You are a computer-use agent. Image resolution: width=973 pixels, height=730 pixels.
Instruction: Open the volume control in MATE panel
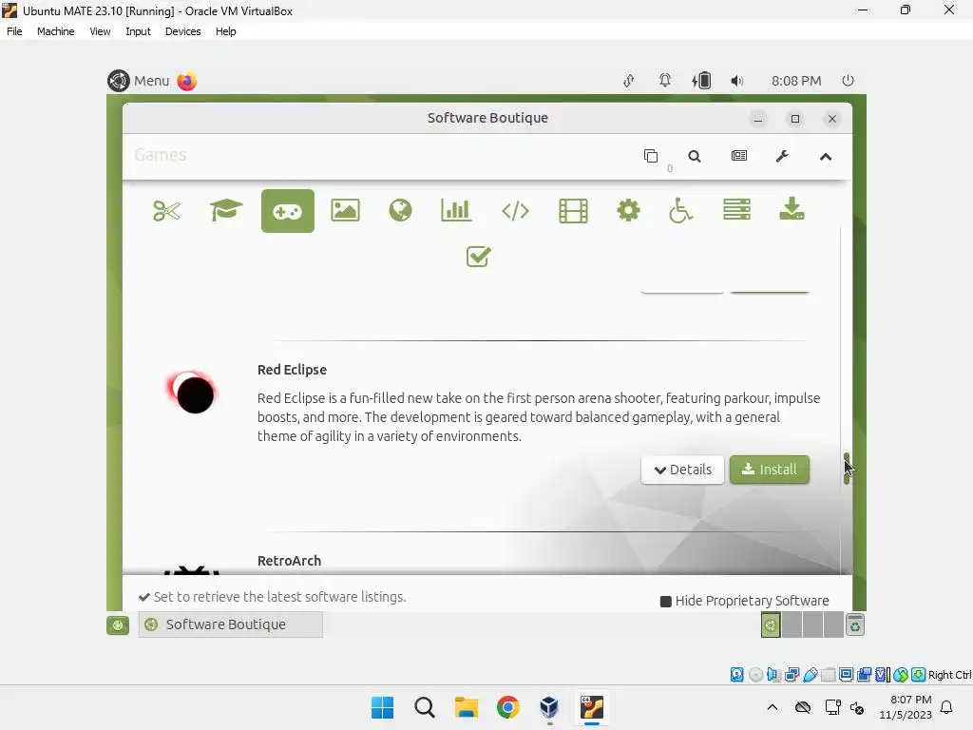[736, 81]
